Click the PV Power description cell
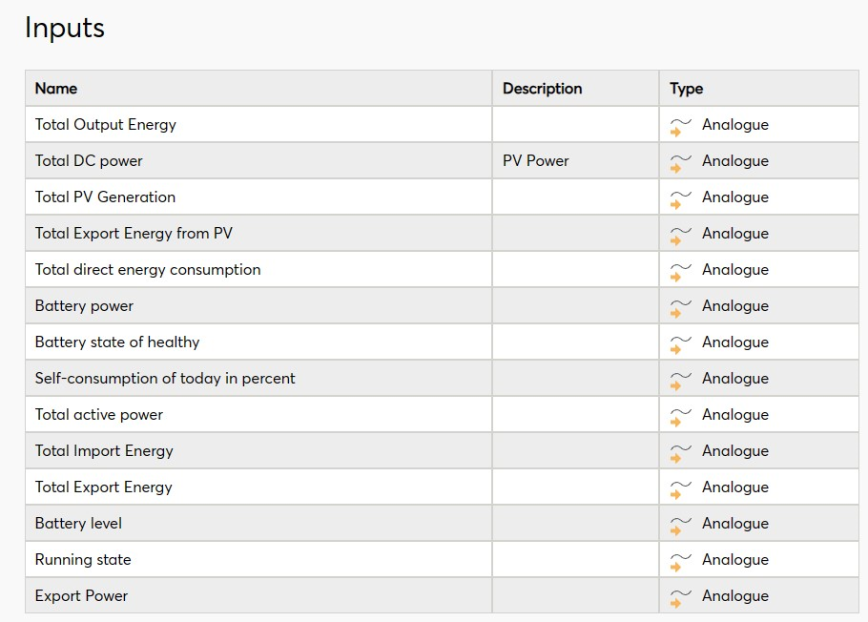 536,161
